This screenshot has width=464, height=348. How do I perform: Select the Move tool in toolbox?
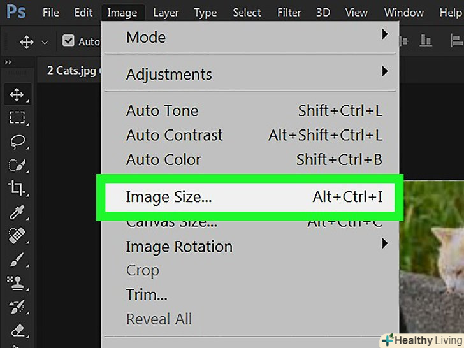coord(17,96)
